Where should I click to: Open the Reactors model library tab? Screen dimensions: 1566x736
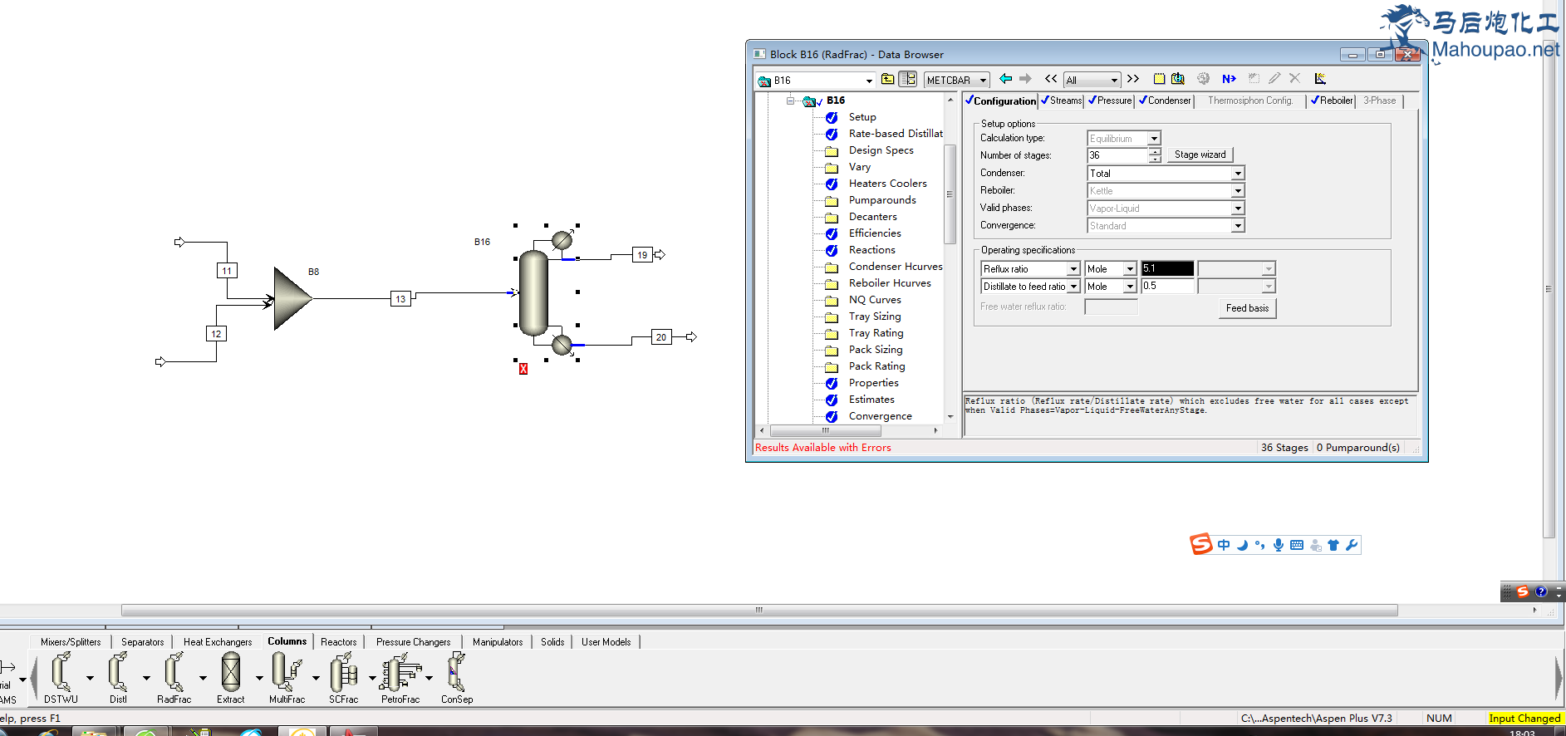pos(338,642)
